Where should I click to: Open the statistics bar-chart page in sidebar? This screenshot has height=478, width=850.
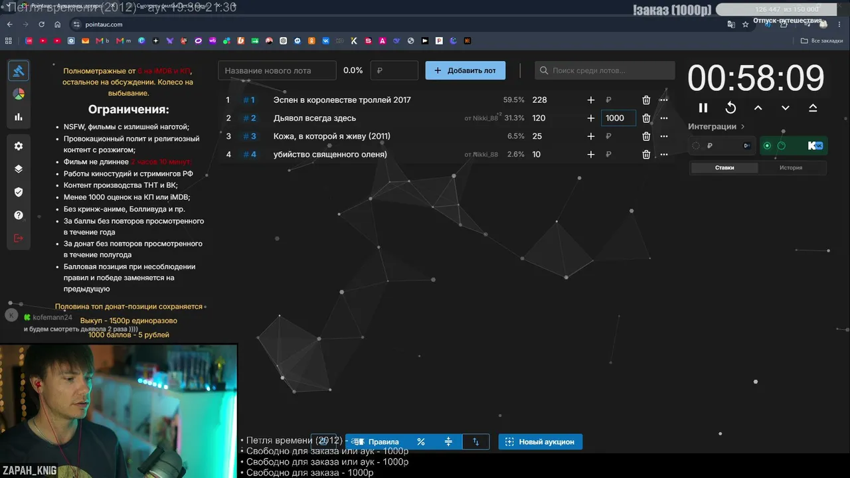coord(19,117)
